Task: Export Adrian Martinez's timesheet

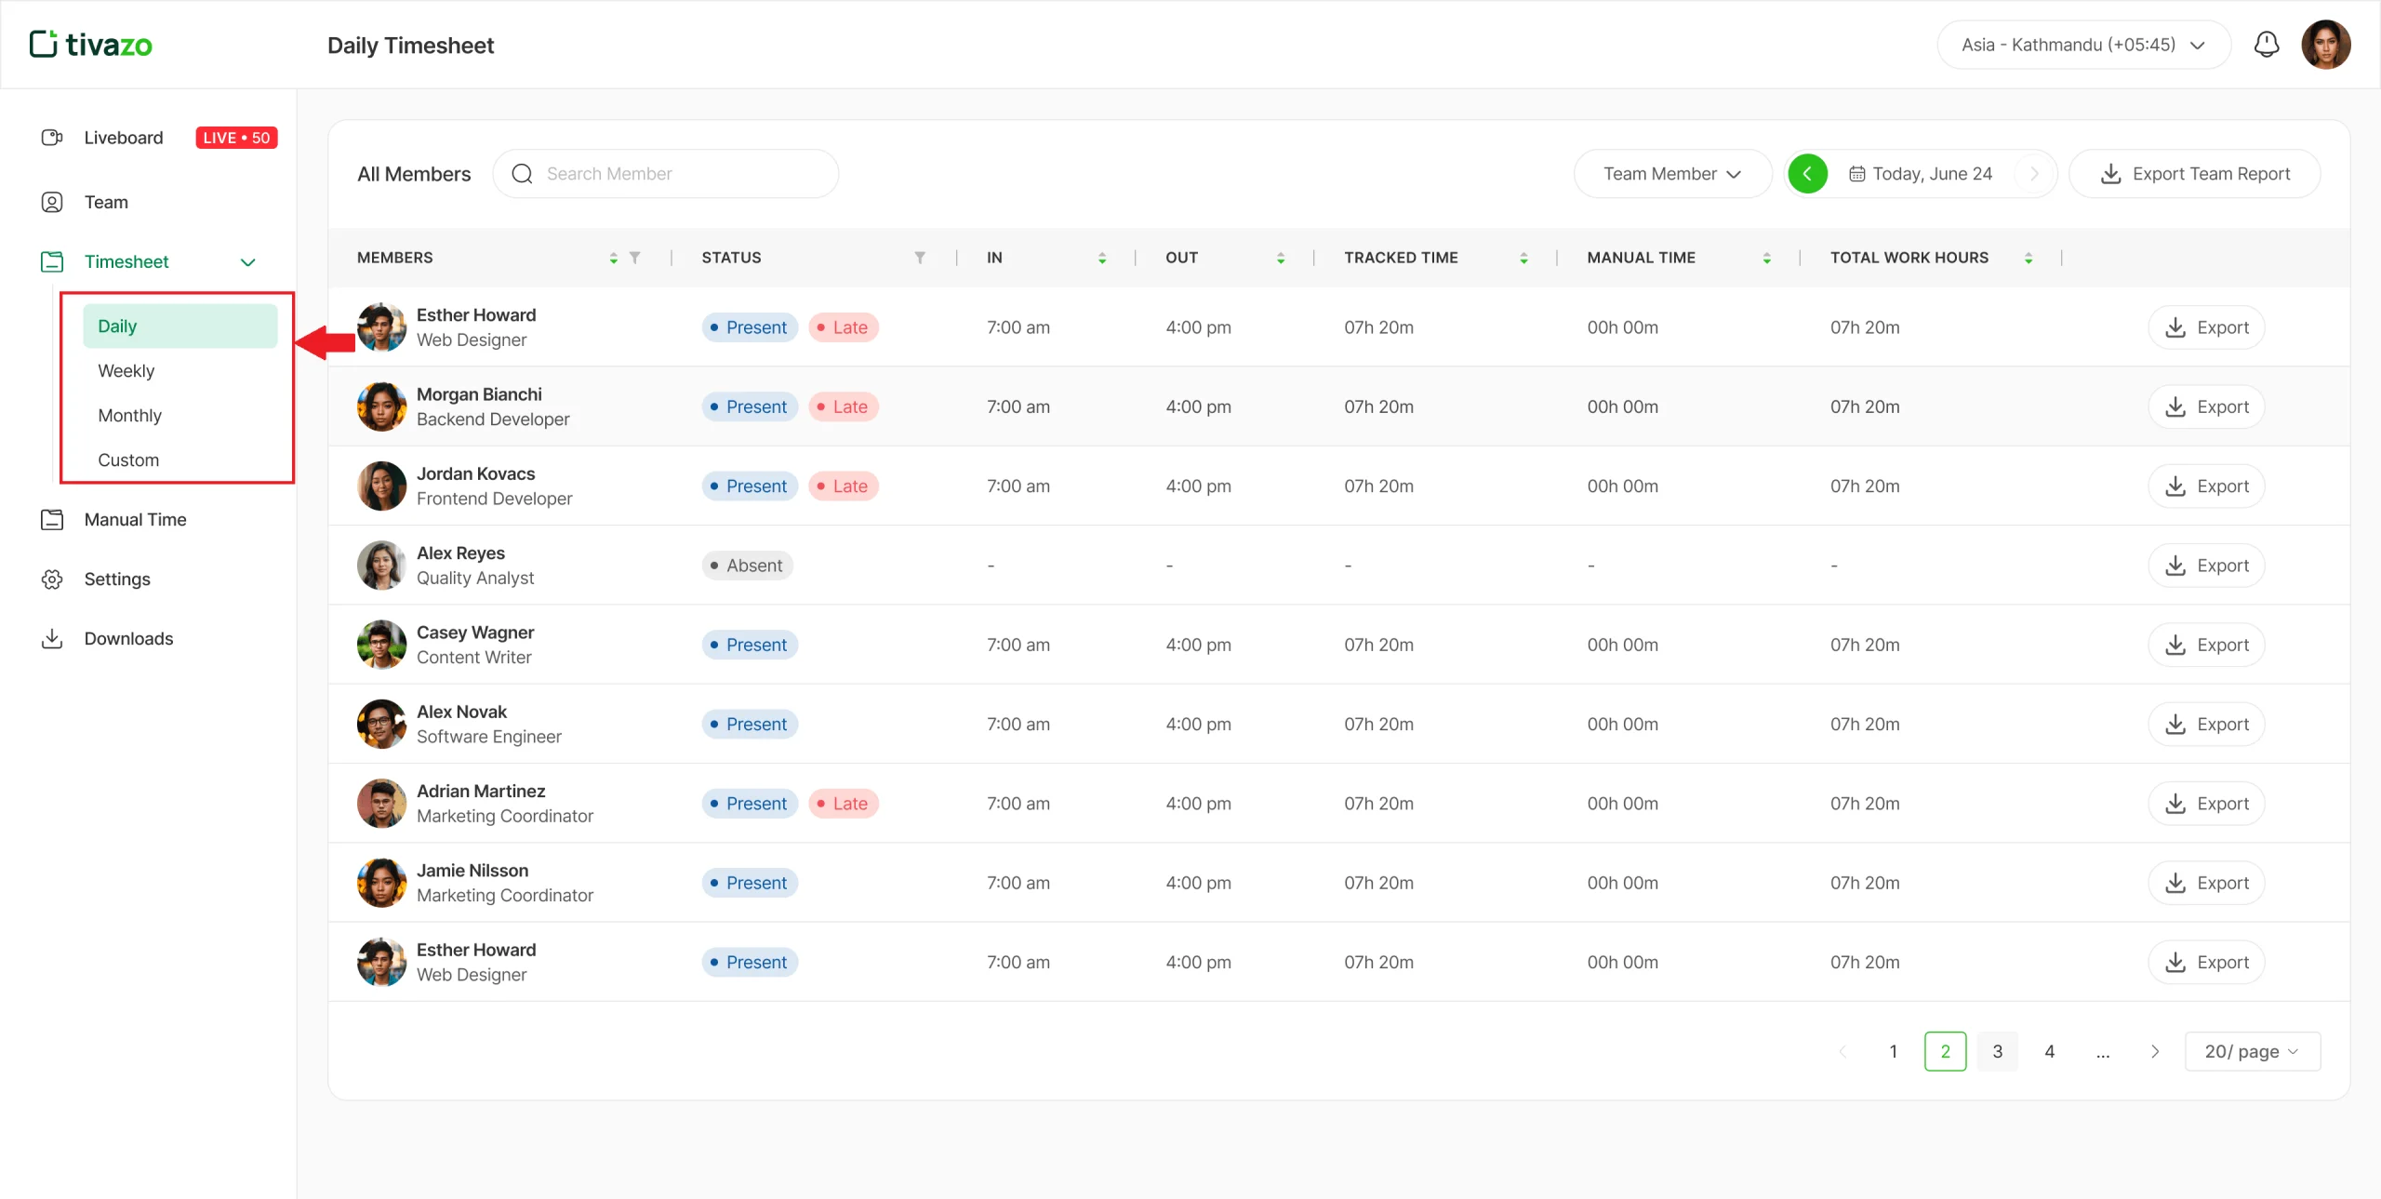Action: pos(2206,804)
